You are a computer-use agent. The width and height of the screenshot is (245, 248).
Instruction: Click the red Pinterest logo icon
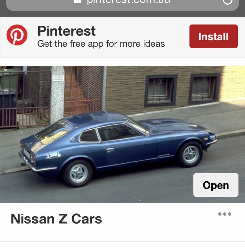pos(17,35)
